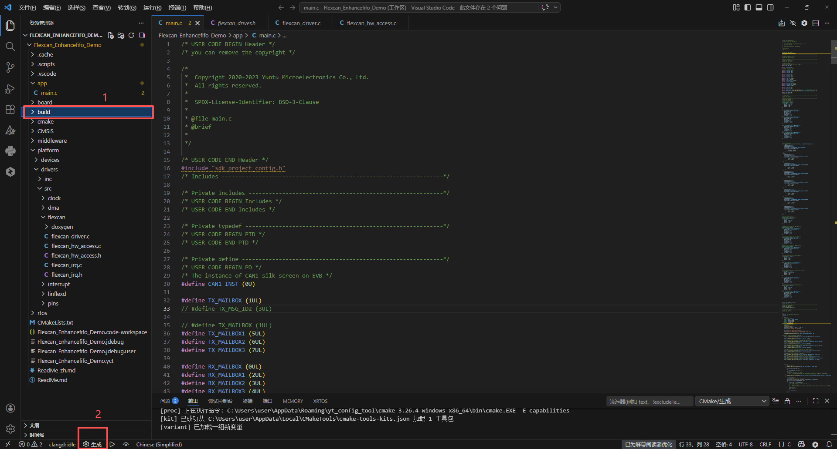Clear the output panel log
The width and height of the screenshot is (837, 449).
(x=776, y=401)
